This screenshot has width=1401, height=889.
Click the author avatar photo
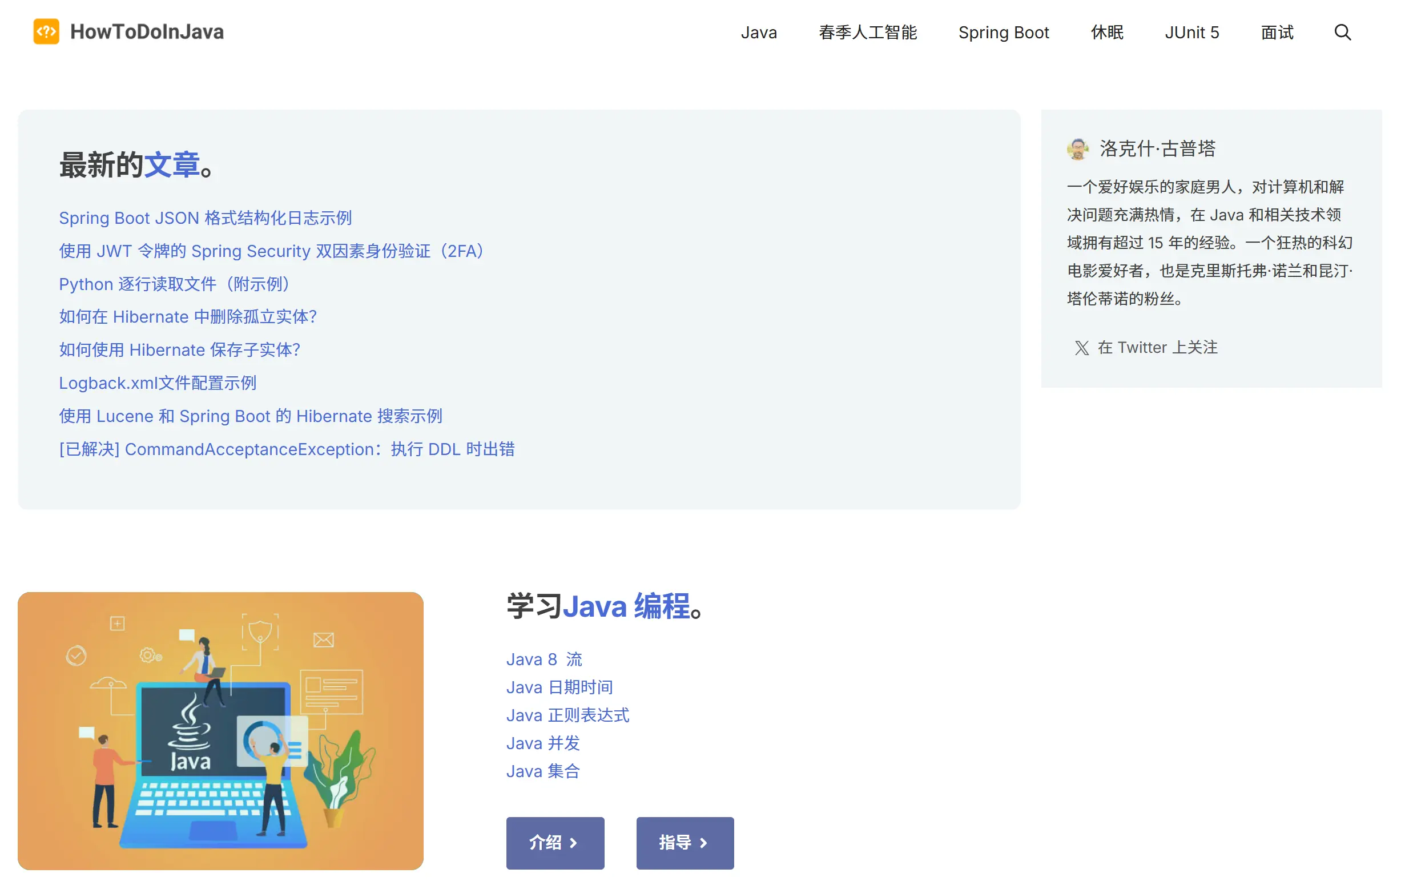tap(1077, 149)
